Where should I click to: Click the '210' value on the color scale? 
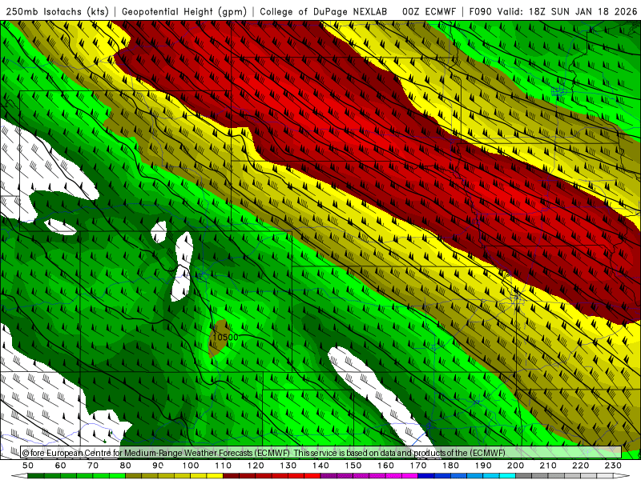click(548, 466)
